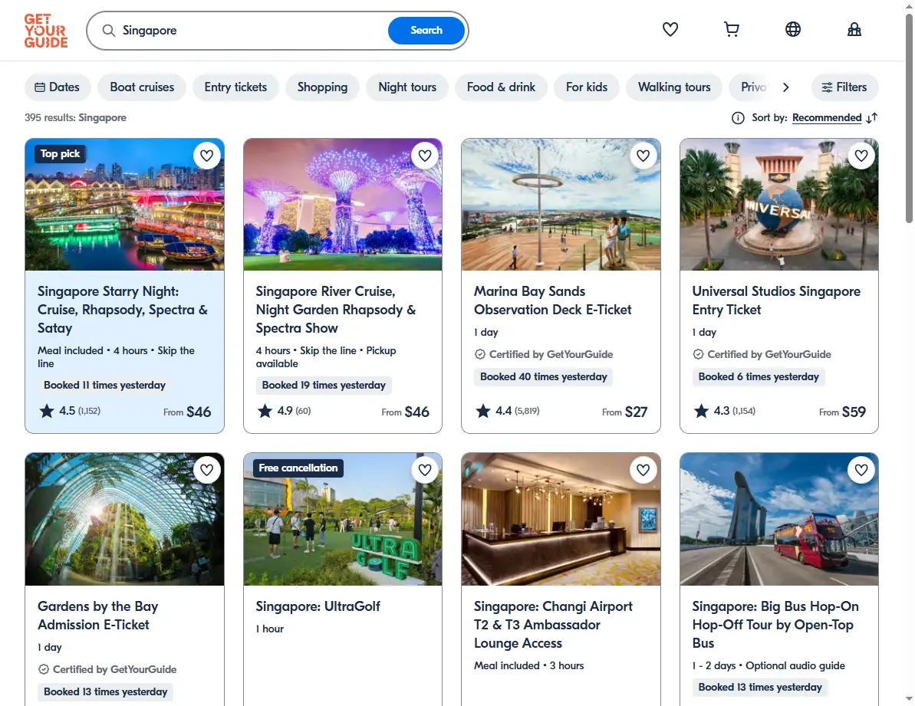Open the Filters panel

[x=844, y=87]
